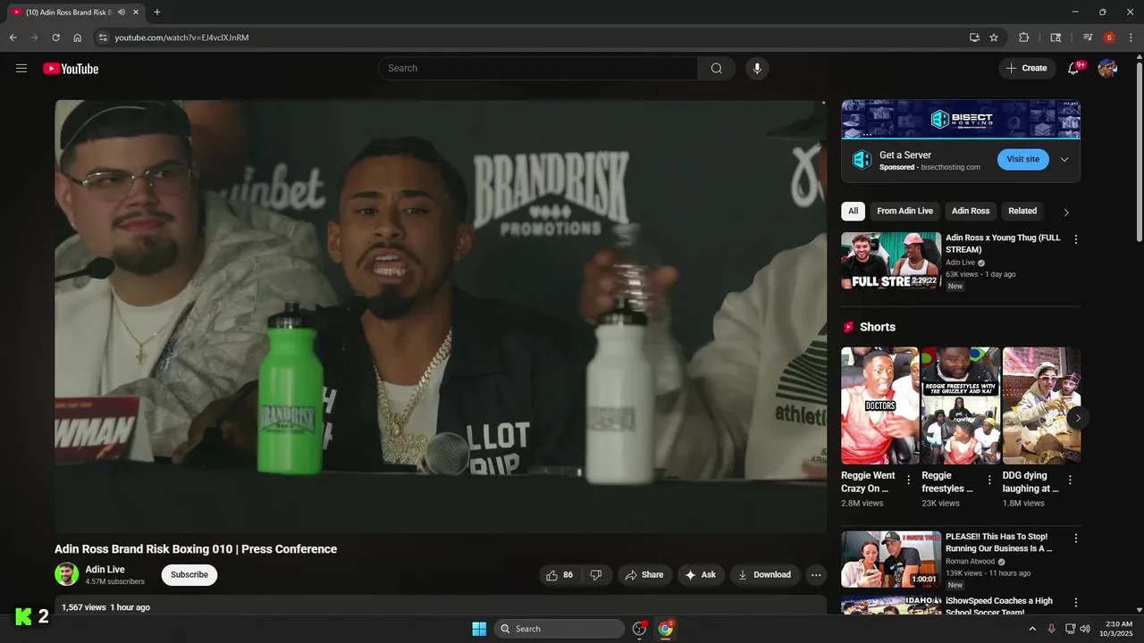Screen dimensions: 1144x643
Task: Expand the Bisect Hosting ad options
Action: pos(1064,160)
